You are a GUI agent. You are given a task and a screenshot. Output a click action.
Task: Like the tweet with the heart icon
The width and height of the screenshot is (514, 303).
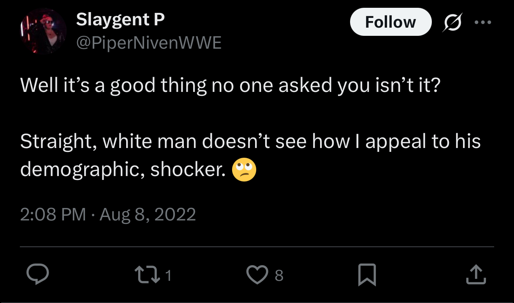pyautogui.click(x=257, y=275)
